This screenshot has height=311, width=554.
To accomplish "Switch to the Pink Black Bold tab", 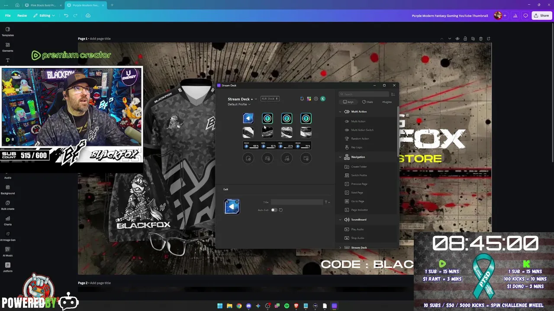I will pyautogui.click(x=42, y=5).
